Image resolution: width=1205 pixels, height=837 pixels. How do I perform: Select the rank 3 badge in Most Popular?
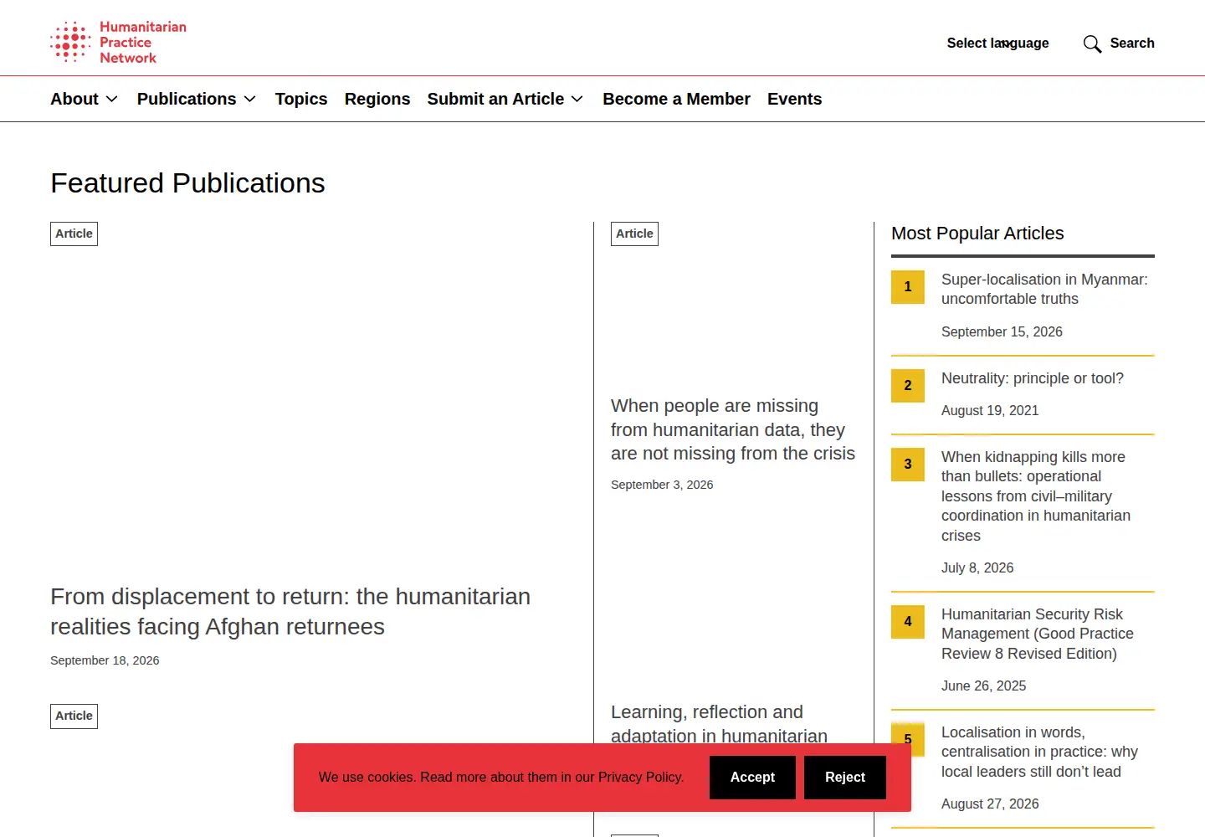[x=908, y=465]
